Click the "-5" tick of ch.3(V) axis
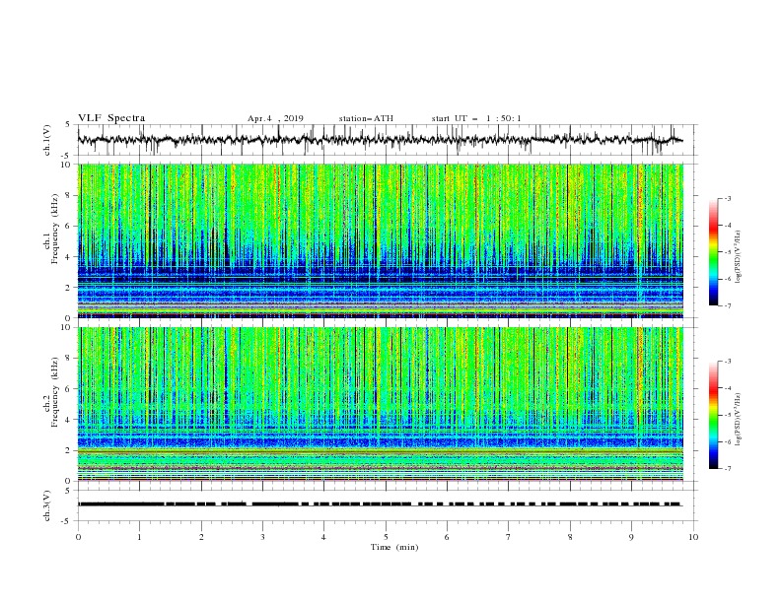The height and width of the screenshot is (603, 781). 67,521
